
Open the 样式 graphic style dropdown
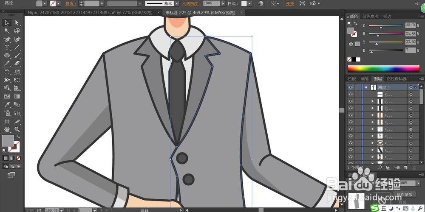click(249, 3)
